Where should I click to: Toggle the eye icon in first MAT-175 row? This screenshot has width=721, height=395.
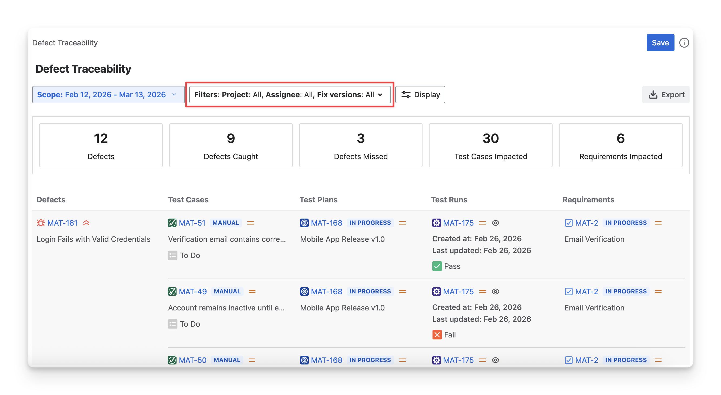tap(496, 223)
